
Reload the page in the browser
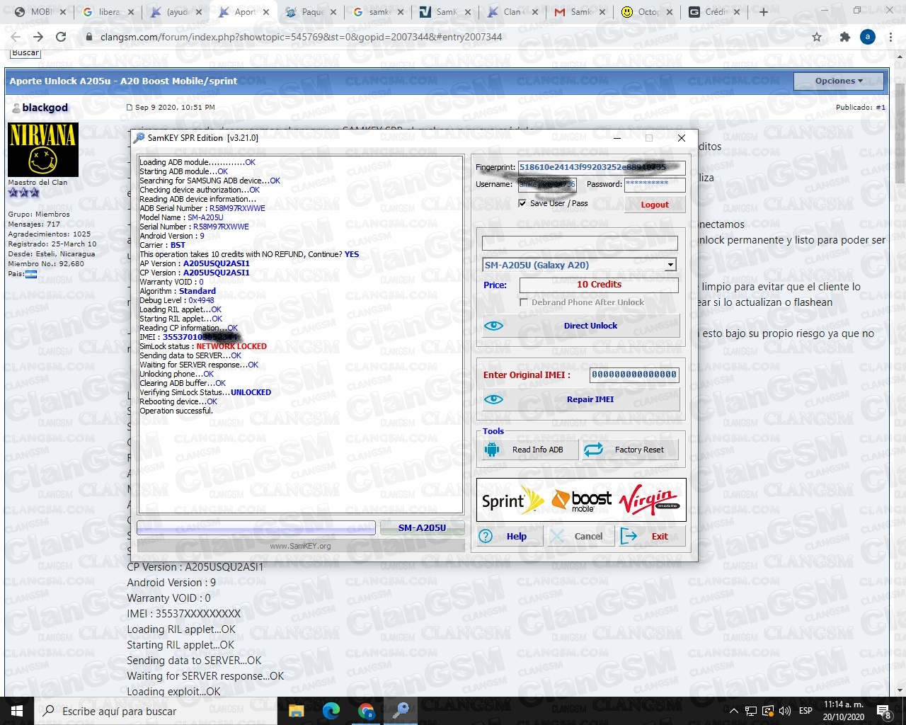pyautogui.click(x=61, y=37)
